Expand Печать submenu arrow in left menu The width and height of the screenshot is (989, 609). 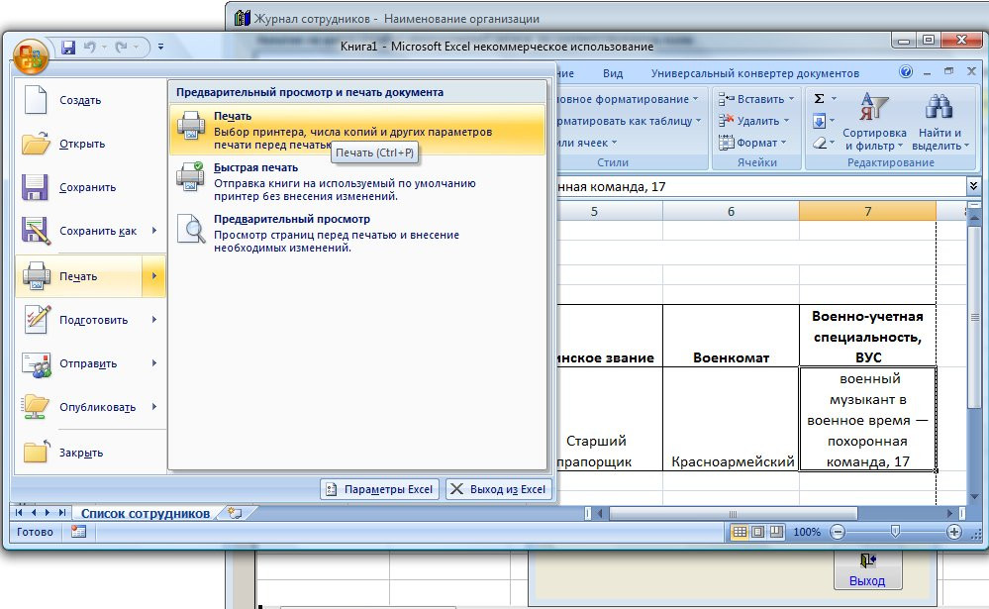click(153, 276)
